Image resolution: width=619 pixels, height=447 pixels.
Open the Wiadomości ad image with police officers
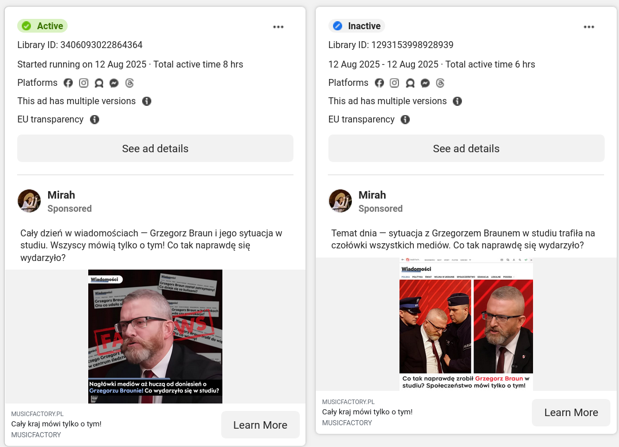tap(466, 324)
